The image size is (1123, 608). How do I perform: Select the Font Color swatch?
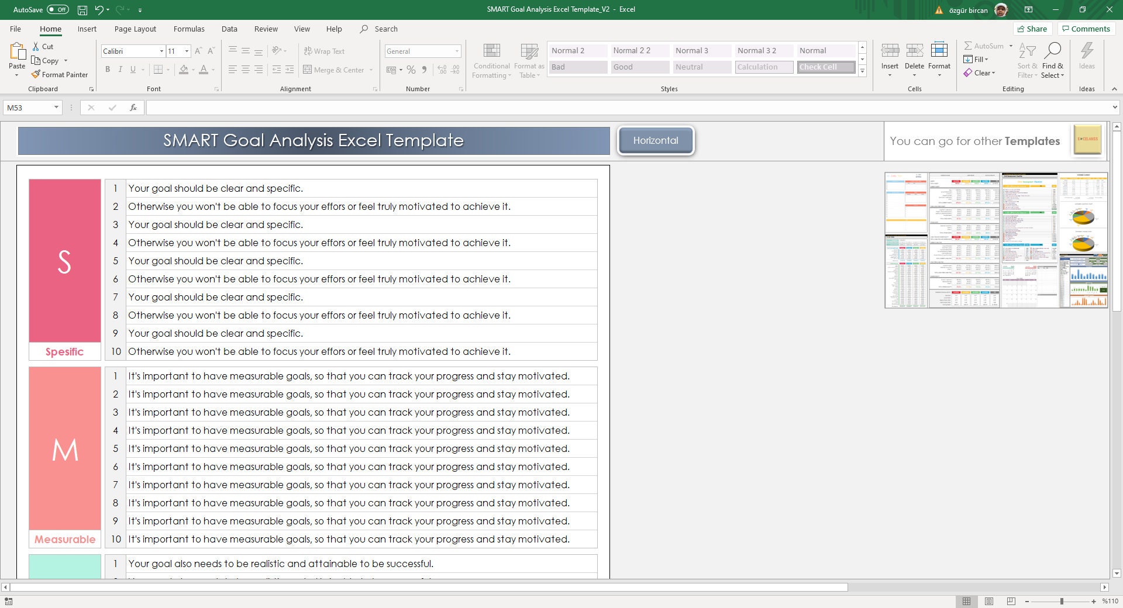(204, 70)
